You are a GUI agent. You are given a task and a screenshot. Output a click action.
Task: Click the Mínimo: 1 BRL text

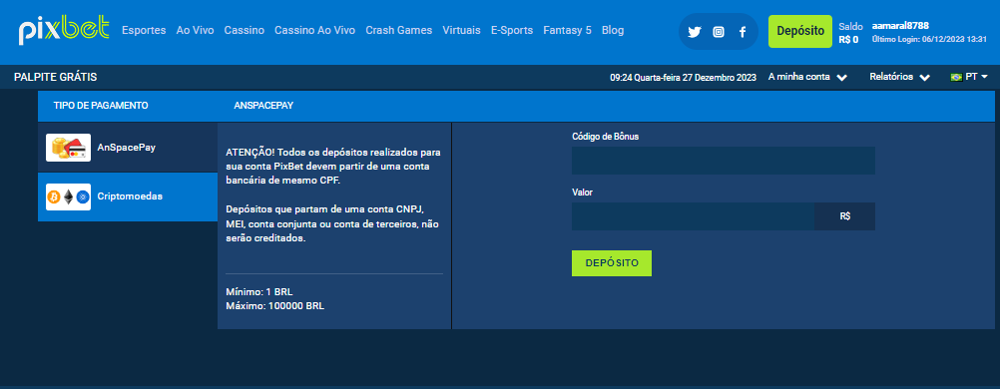click(259, 292)
